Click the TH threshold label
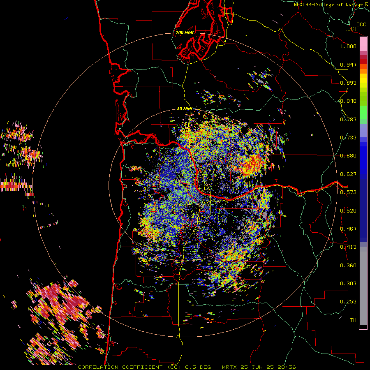370x370 pixels. click(353, 320)
